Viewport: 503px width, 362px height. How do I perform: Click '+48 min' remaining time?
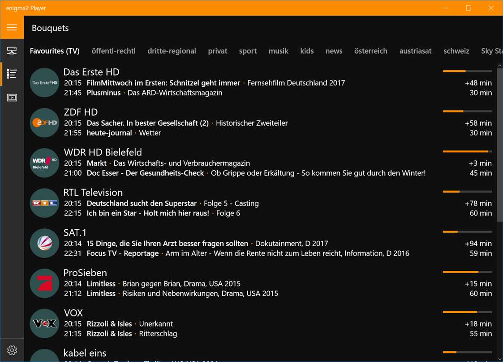coord(478,83)
